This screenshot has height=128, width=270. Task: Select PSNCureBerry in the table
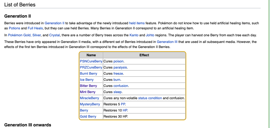point(91,61)
